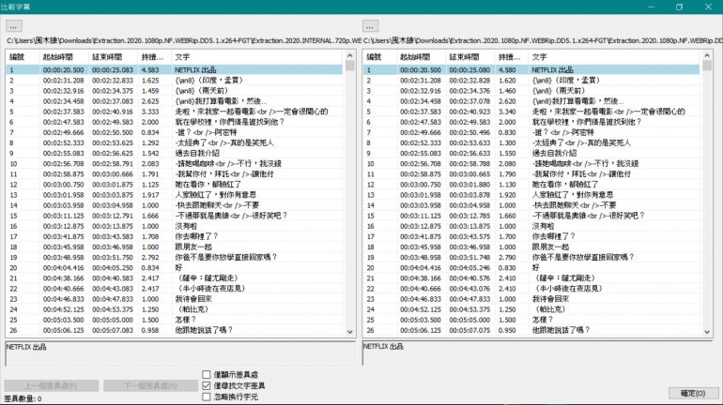Click the 下一個差異處 next difference button
This screenshot has height=405, width=723.
tap(151, 385)
